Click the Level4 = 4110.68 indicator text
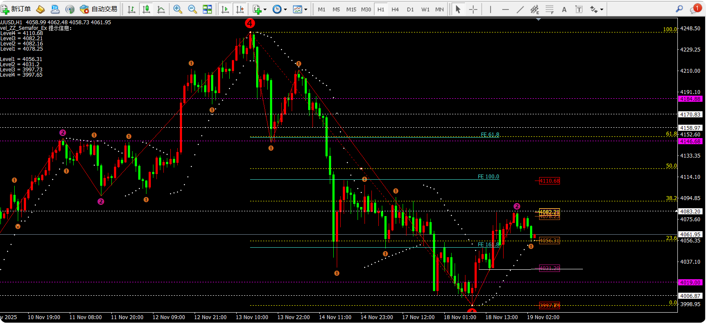The width and height of the screenshot is (706, 323). tap(22, 33)
